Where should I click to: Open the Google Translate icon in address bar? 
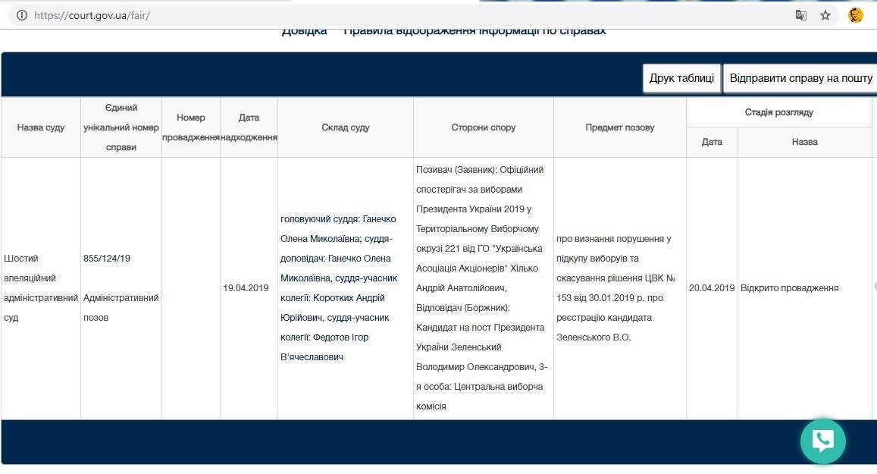click(x=800, y=15)
